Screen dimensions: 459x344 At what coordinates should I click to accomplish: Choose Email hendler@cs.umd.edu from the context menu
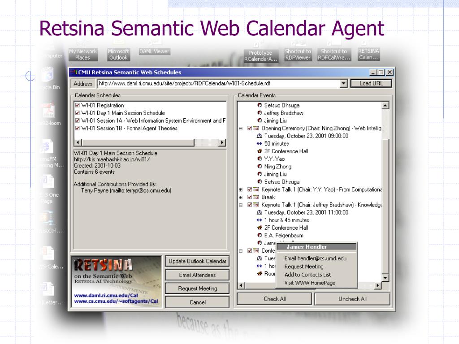pos(316,258)
